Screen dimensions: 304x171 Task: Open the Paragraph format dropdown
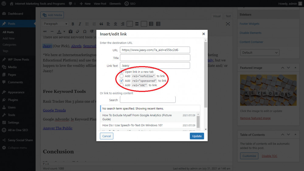[55, 24]
